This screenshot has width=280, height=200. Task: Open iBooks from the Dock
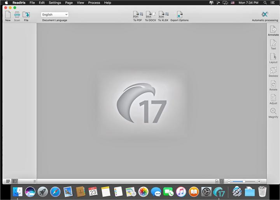pyautogui.click(x=194, y=192)
